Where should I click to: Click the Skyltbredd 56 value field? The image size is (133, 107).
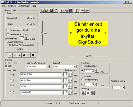89,84
